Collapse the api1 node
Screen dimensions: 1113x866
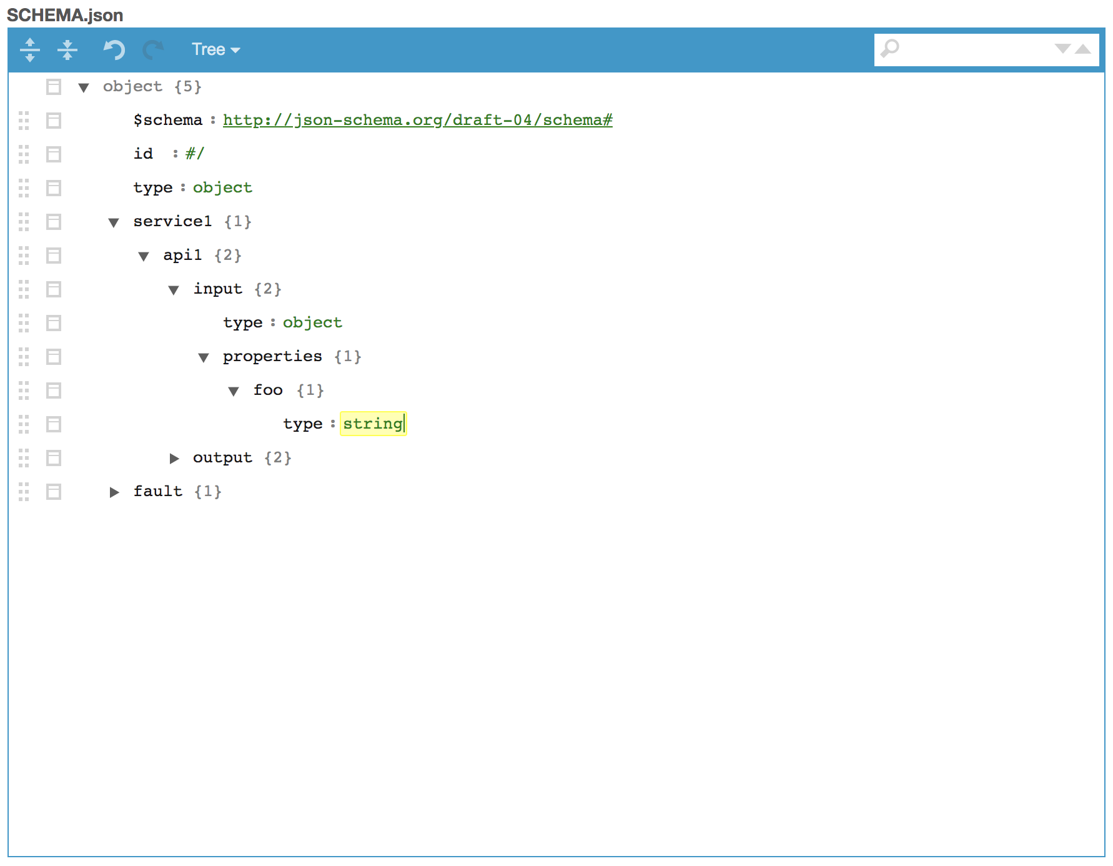(x=144, y=256)
